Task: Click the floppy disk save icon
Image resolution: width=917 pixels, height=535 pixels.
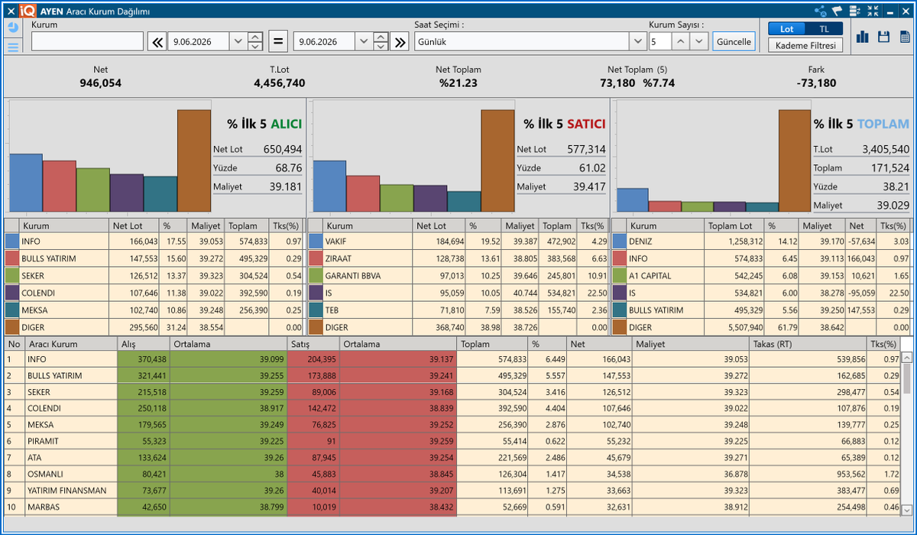Action: pos(884,37)
